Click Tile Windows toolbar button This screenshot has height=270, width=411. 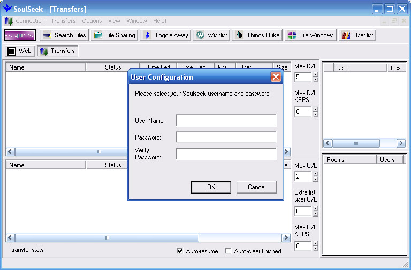click(310, 35)
